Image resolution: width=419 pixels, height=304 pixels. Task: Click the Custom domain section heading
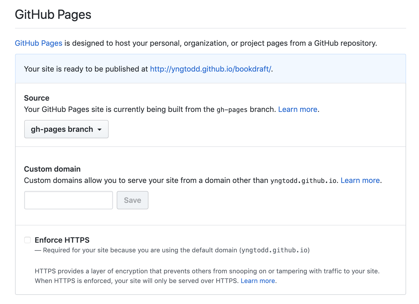click(52, 169)
